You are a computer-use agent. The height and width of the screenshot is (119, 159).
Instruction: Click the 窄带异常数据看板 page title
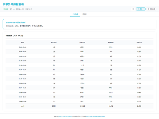13,4
